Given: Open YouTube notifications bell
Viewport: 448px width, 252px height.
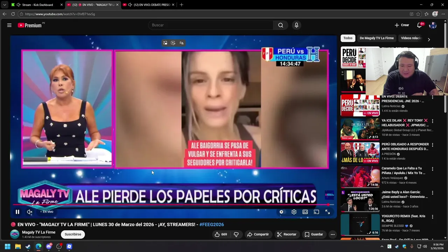Looking at the screenshot, I should pyautogui.click(x=419, y=25).
